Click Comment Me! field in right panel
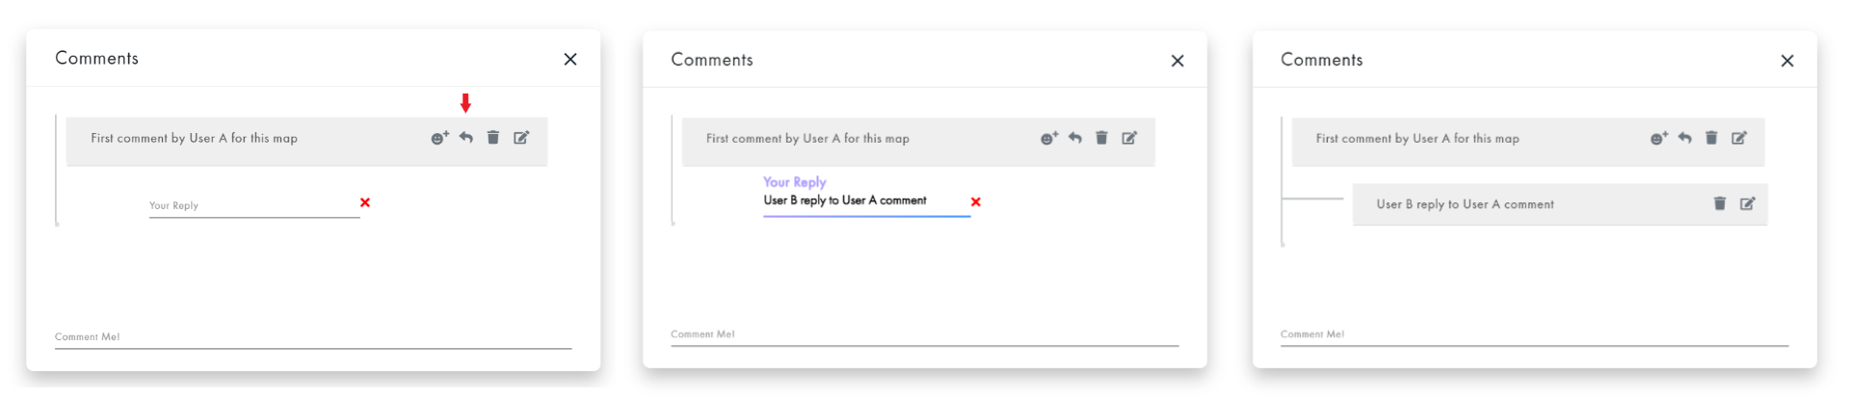 1534,334
